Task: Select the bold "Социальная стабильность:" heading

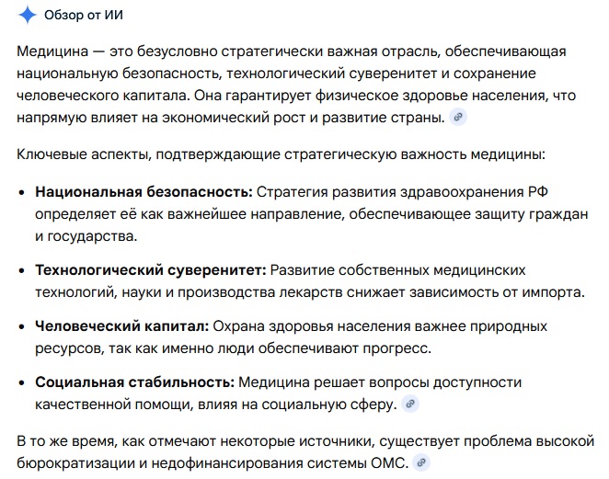Action: [134, 382]
